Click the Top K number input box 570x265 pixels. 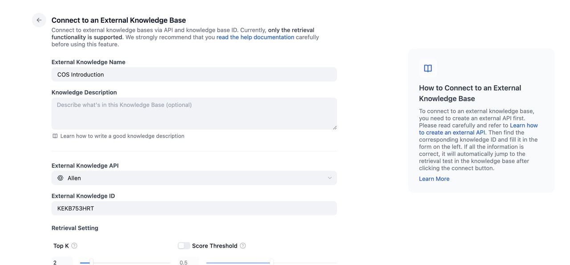point(62,262)
